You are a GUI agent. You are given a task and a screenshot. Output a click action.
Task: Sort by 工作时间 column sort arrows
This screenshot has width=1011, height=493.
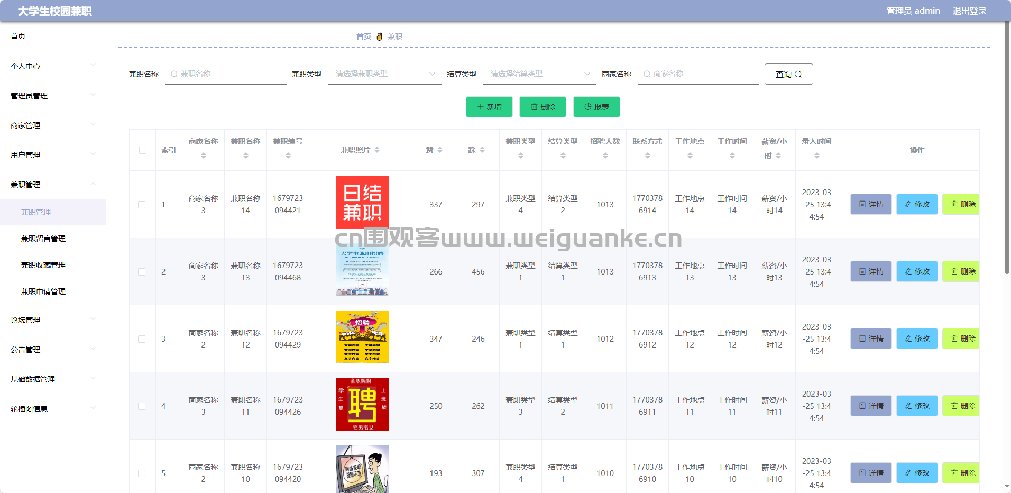pos(732,156)
